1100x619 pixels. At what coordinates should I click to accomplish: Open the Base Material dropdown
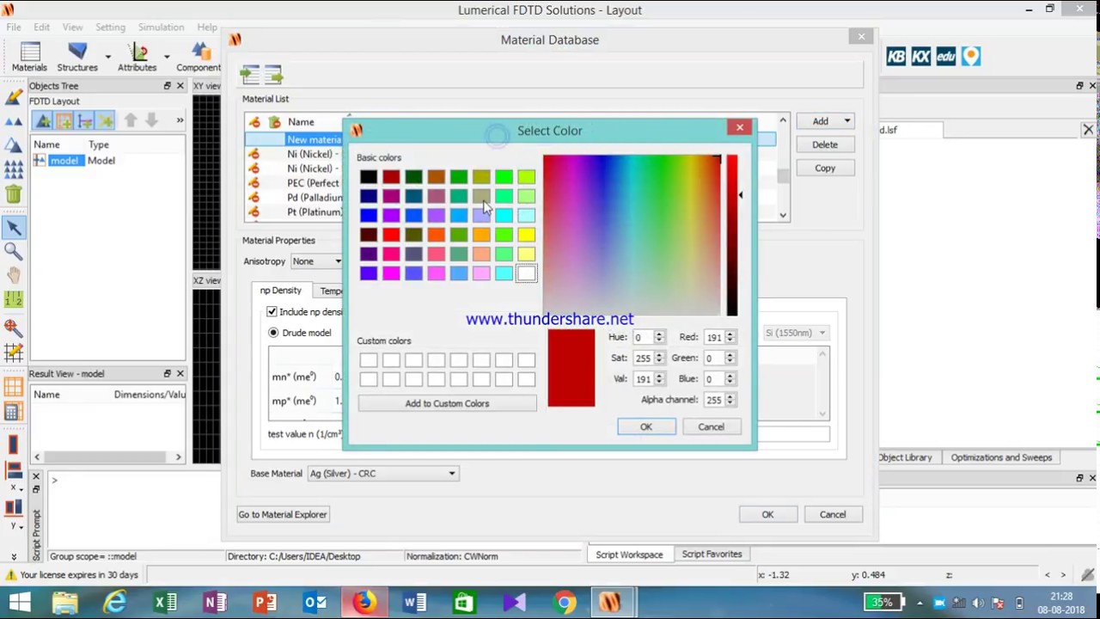tap(382, 474)
